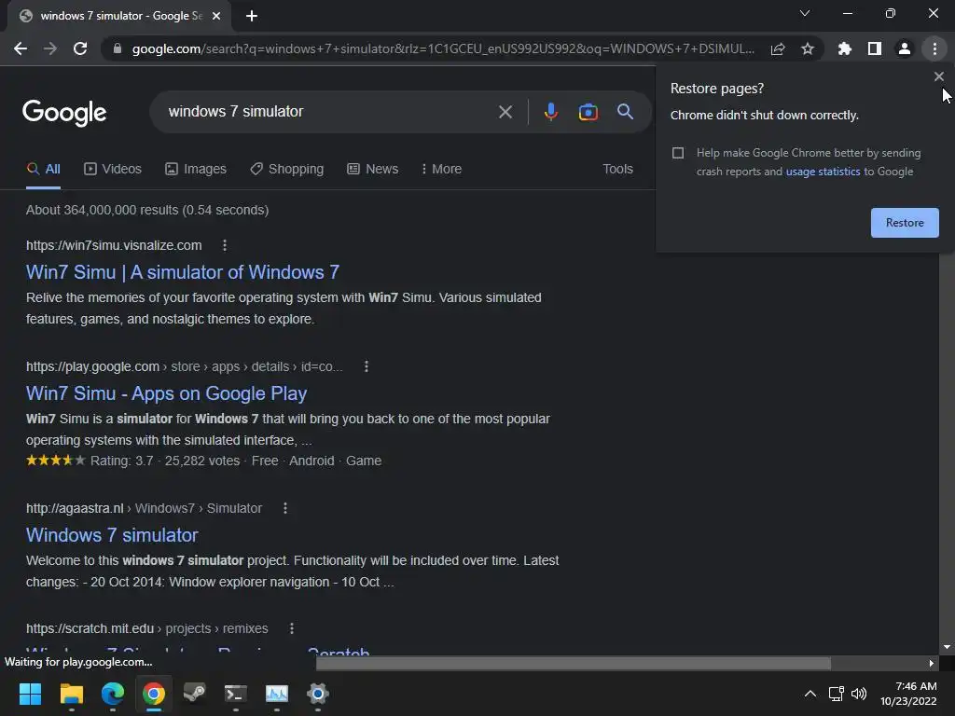Click the scroll right arrow
The height and width of the screenshot is (716, 955).
[932, 663]
